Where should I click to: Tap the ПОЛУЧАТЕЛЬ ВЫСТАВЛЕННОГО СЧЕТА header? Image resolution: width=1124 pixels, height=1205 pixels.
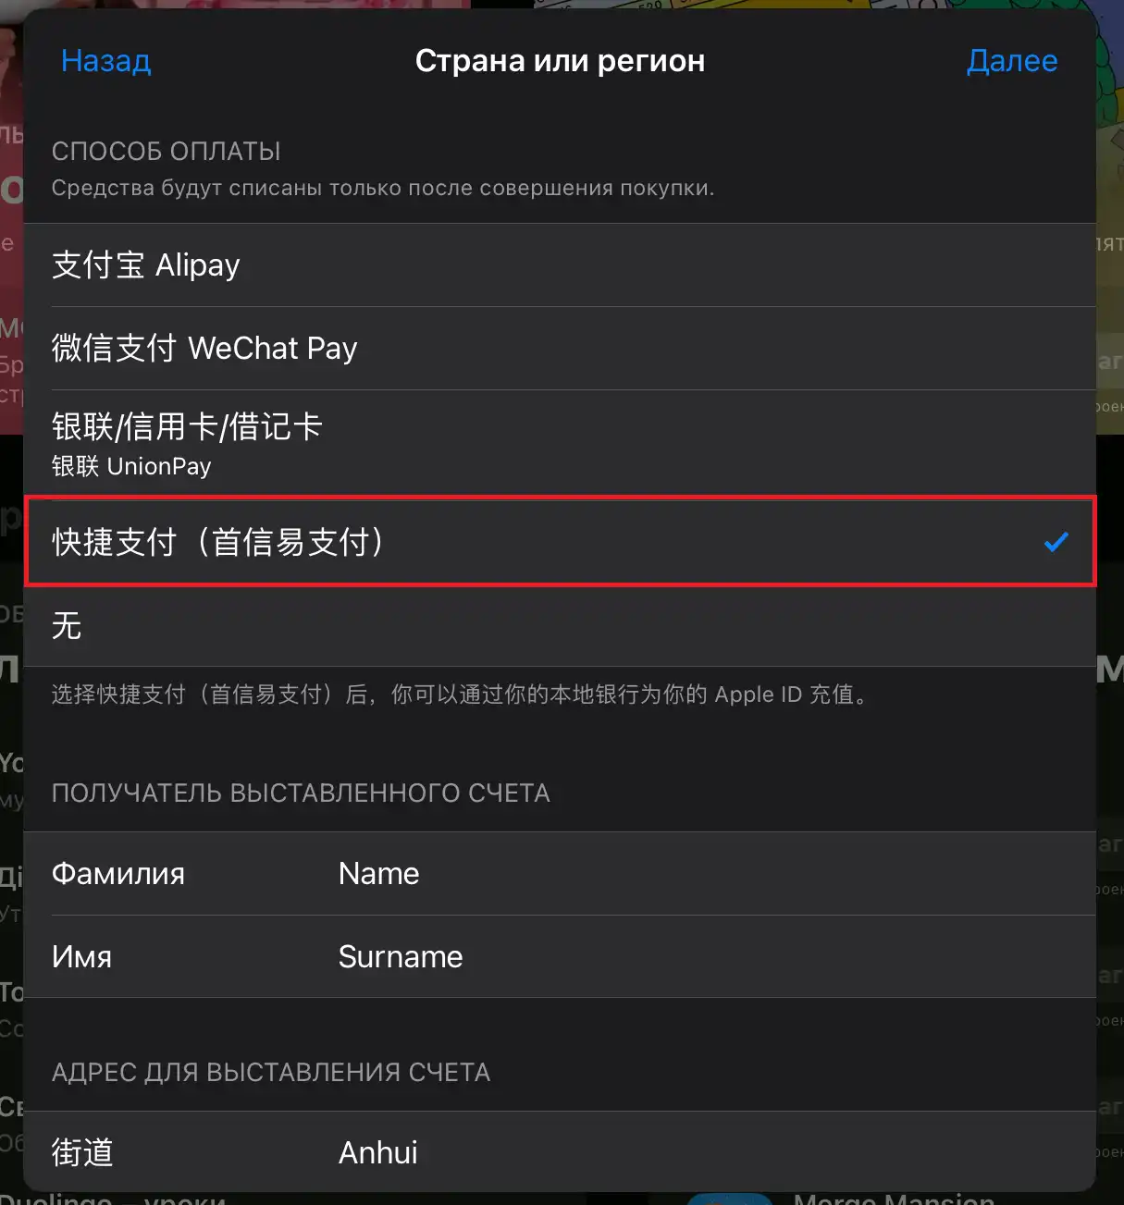(x=301, y=793)
